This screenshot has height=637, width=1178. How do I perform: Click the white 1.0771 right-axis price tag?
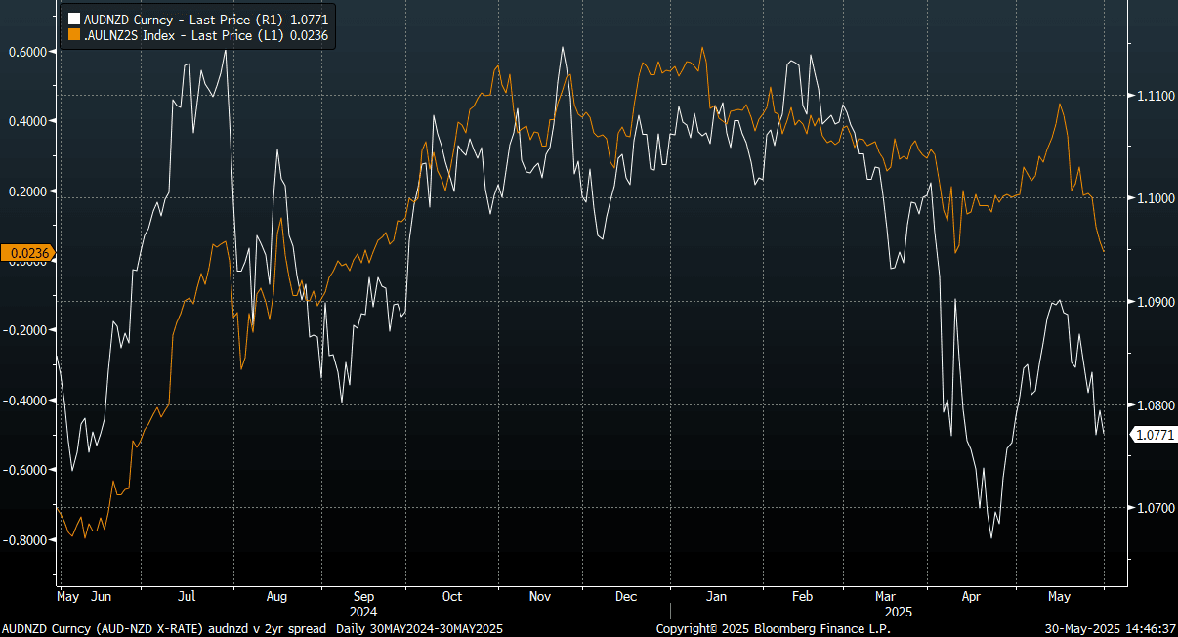(x=1154, y=435)
